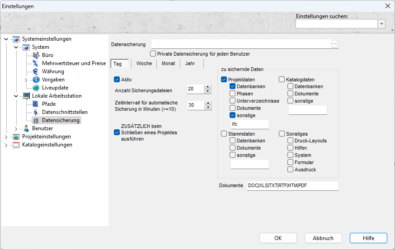Viewport: 395px width, 250px height.
Task: Click the Pfade icon in tree
Action: tap(36, 104)
